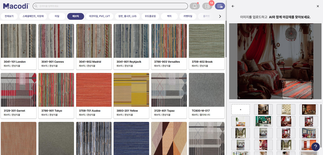Click the search input field
The width and height of the screenshot is (323, 155).
110,6
